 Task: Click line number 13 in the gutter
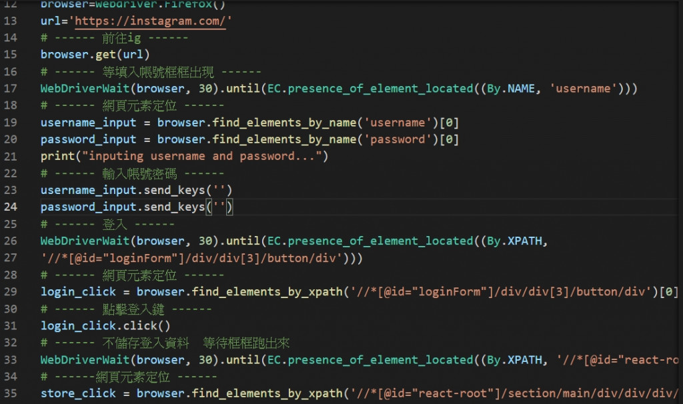tap(10, 21)
